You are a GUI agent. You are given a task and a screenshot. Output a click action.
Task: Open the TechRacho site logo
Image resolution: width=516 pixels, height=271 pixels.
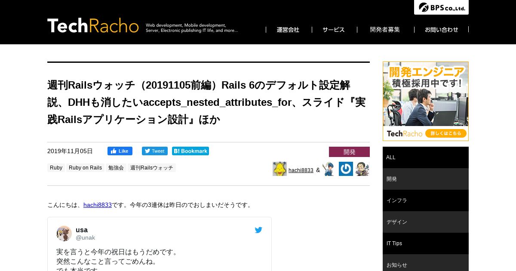[x=93, y=26]
